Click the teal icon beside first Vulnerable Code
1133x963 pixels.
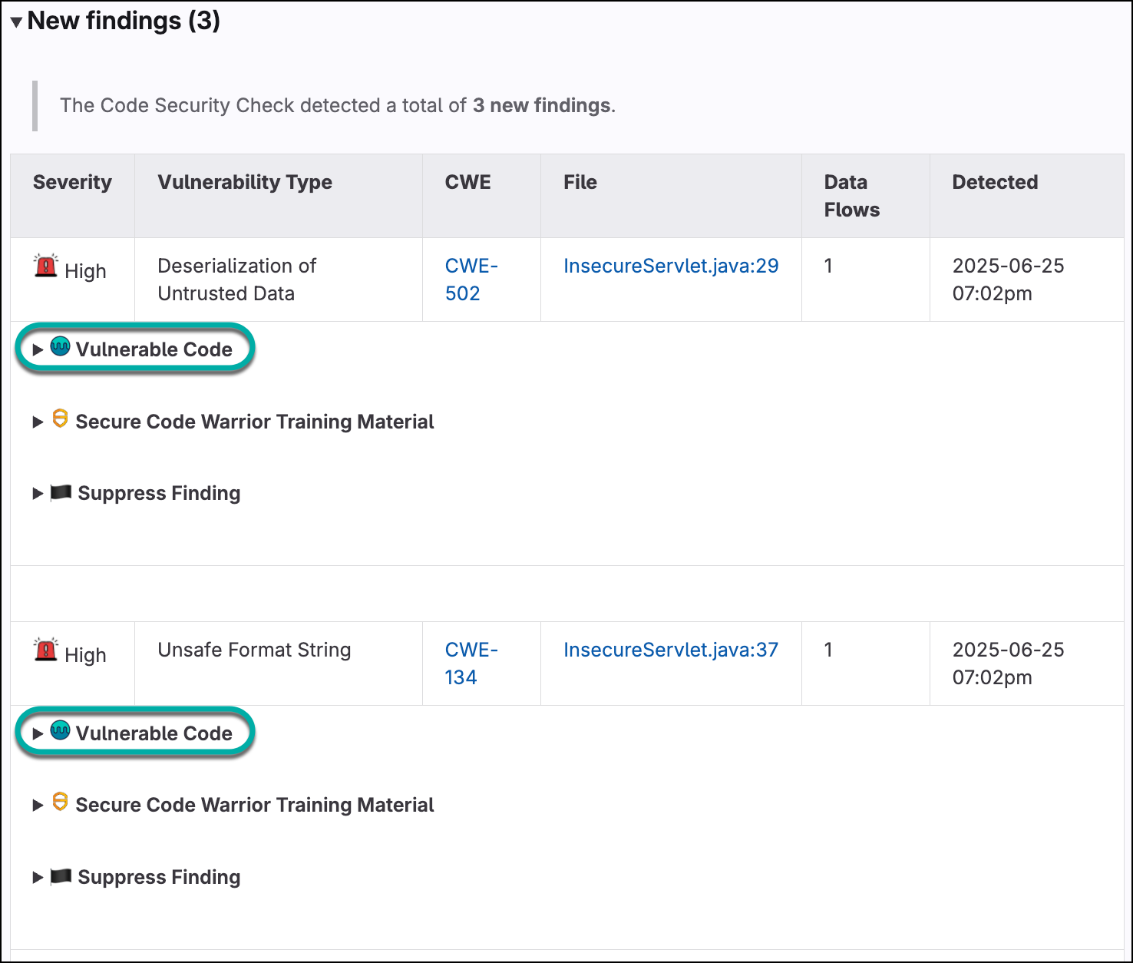coord(60,347)
